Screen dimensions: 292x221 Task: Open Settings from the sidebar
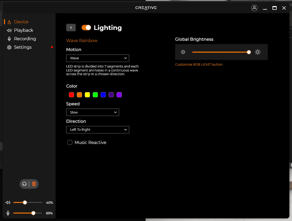point(23,47)
